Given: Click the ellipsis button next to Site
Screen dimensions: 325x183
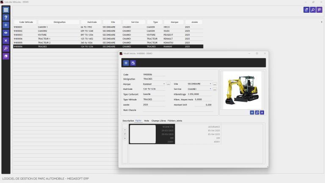Looking at the screenshot, I should click(215, 84).
